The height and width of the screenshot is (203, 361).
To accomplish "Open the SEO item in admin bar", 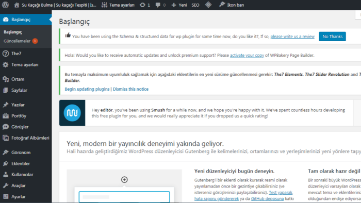I will 195,5.
